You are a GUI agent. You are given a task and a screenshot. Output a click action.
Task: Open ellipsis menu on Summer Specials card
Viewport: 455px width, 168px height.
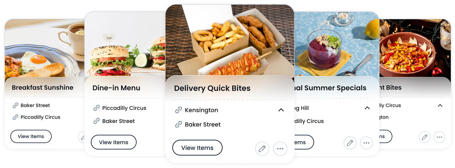click(x=366, y=143)
